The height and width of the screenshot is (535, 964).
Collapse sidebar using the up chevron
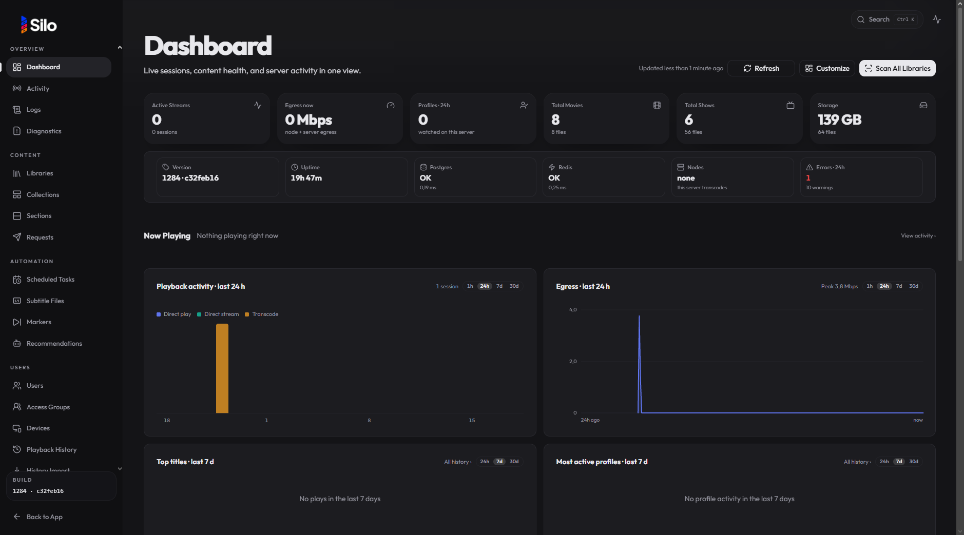click(x=120, y=48)
